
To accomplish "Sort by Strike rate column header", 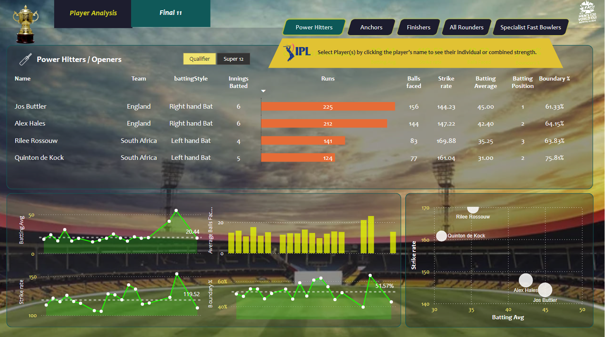I will point(446,82).
